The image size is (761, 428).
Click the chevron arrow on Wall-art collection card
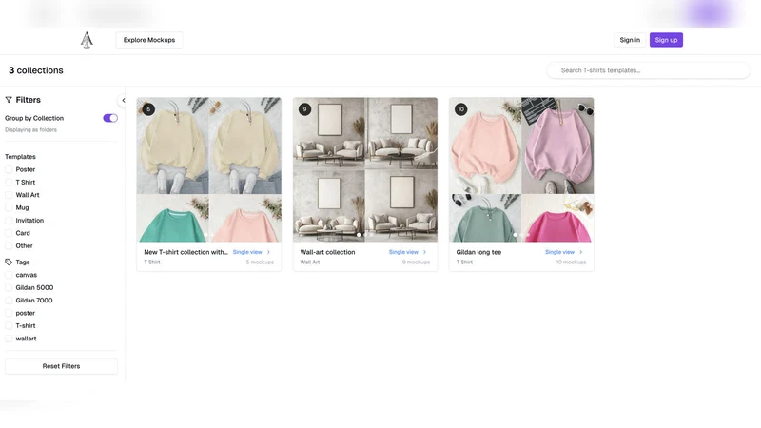(424, 252)
